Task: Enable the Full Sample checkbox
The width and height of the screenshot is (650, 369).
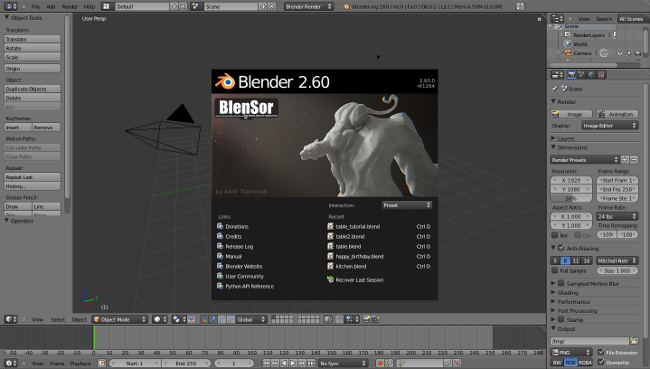Action: point(555,270)
